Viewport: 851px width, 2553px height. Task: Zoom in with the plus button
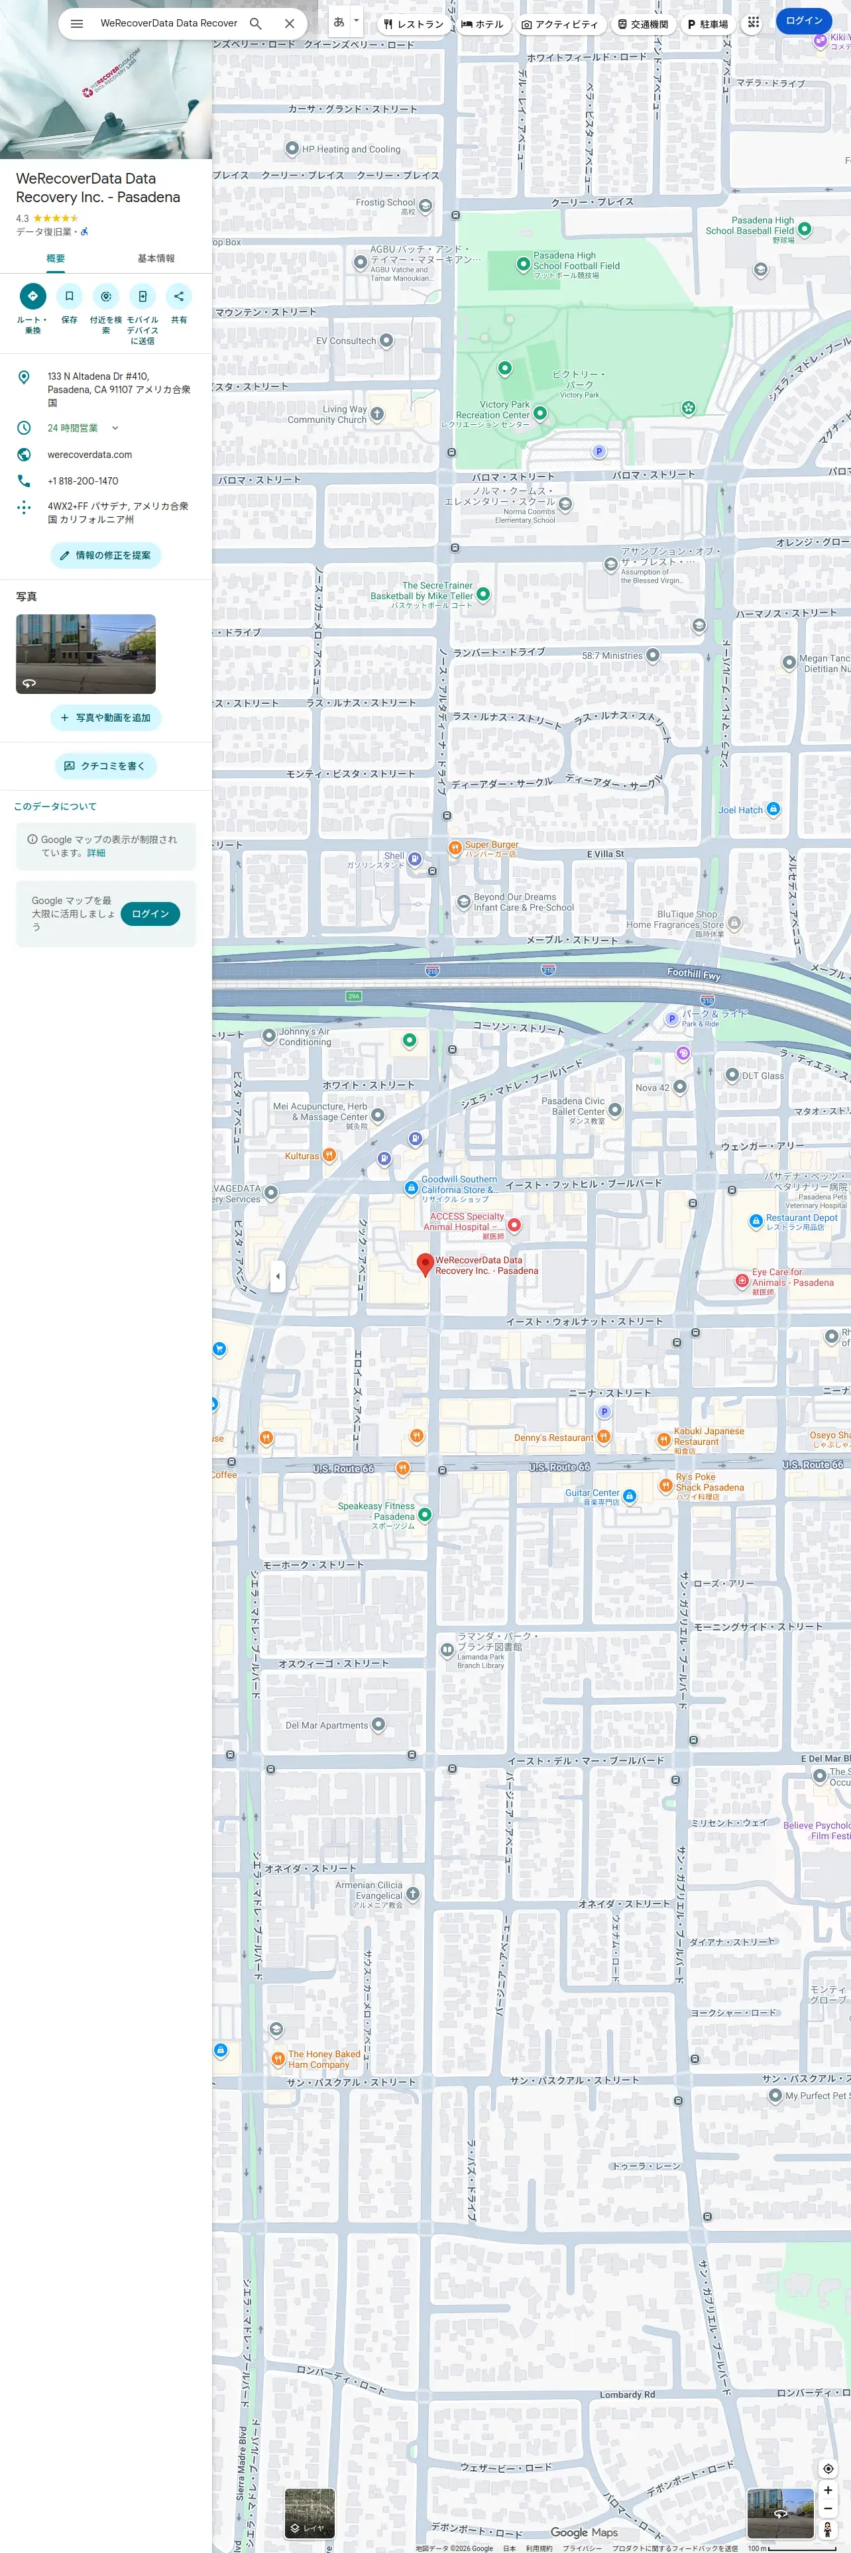coord(828,2491)
